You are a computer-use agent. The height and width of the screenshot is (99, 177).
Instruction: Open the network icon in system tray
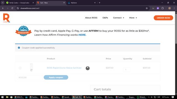(x=155, y=97)
